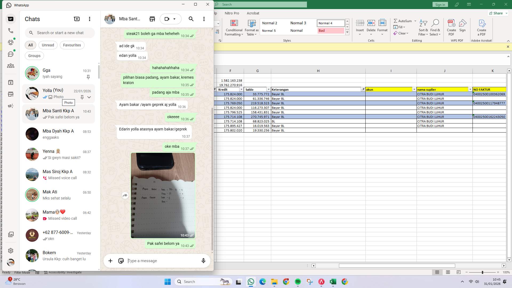The height and width of the screenshot is (288, 512).
Task: Apply AutoSum to the selection
Action: [403, 21]
